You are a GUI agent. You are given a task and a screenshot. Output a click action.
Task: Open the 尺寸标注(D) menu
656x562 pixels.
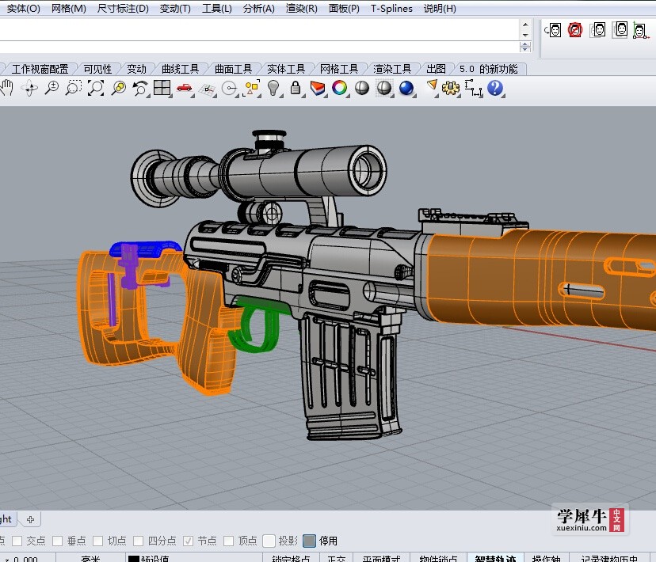click(x=123, y=9)
